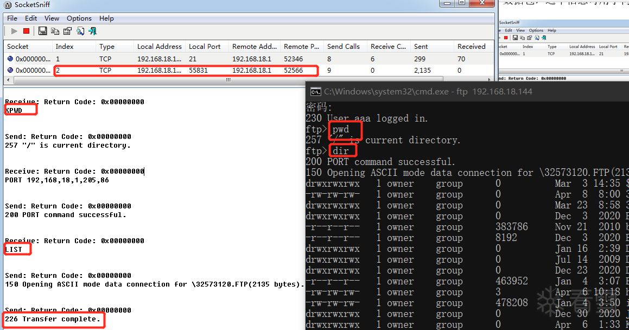Click the '257 "/" is current directory.' capture line
Screen dimensions: 629x330
coord(68,145)
